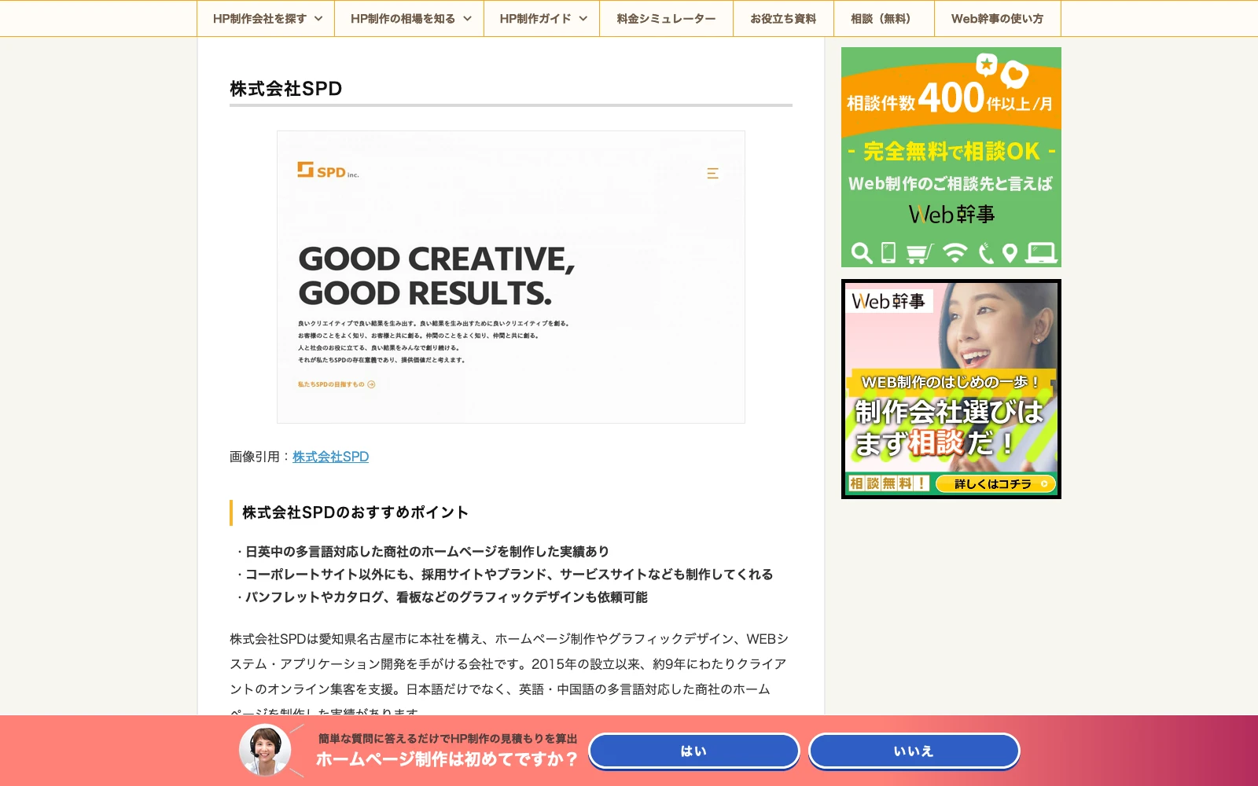Click hamburger menu icon in SPD screenshot
Image resolution: width=1258 pixels, height=786 pixels.
(712, 173)
